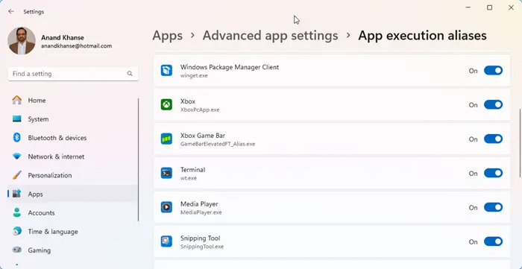Viewport: 522px width, 269px height.
Task: Click the Anand Khanse account name
Action: coord(63,37)
